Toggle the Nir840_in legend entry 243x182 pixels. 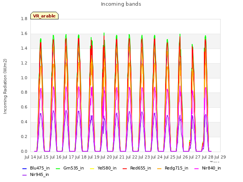[208, 168]
